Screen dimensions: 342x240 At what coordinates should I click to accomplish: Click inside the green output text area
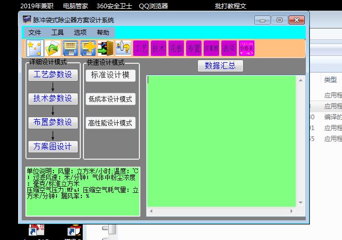221,141
